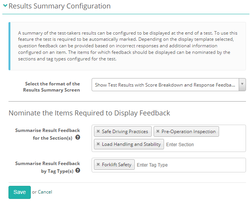Cancel the configuration changes
251x202 pixels.
tap(45, 192)
